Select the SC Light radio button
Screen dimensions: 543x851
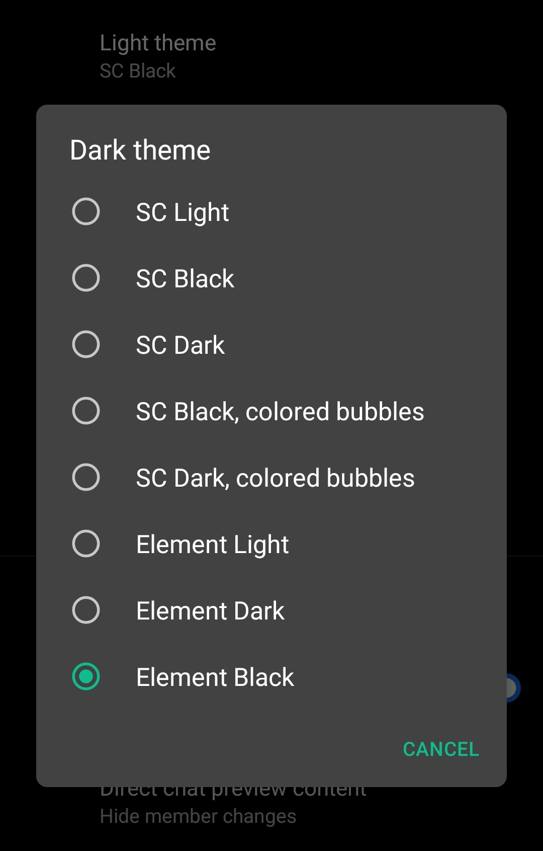pyautogui.click(x=86, y=211)
